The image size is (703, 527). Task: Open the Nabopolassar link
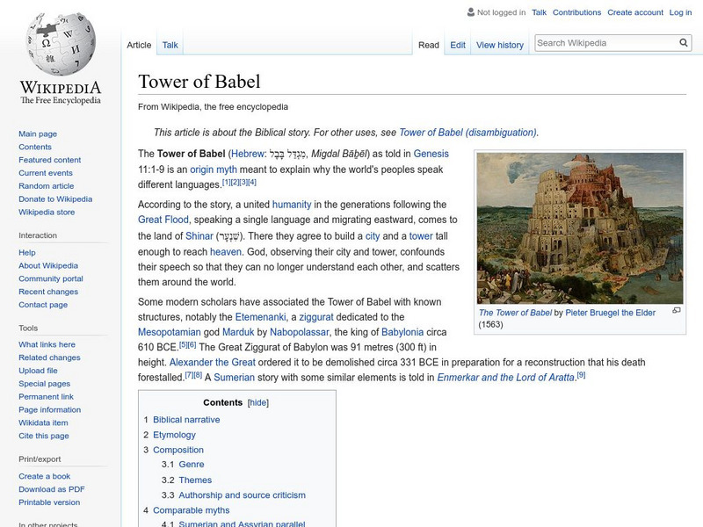click(x=300, y=332)
